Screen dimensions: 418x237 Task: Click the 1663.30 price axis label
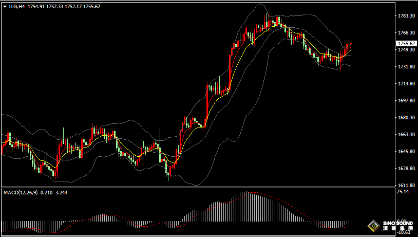tap(406, 135)
